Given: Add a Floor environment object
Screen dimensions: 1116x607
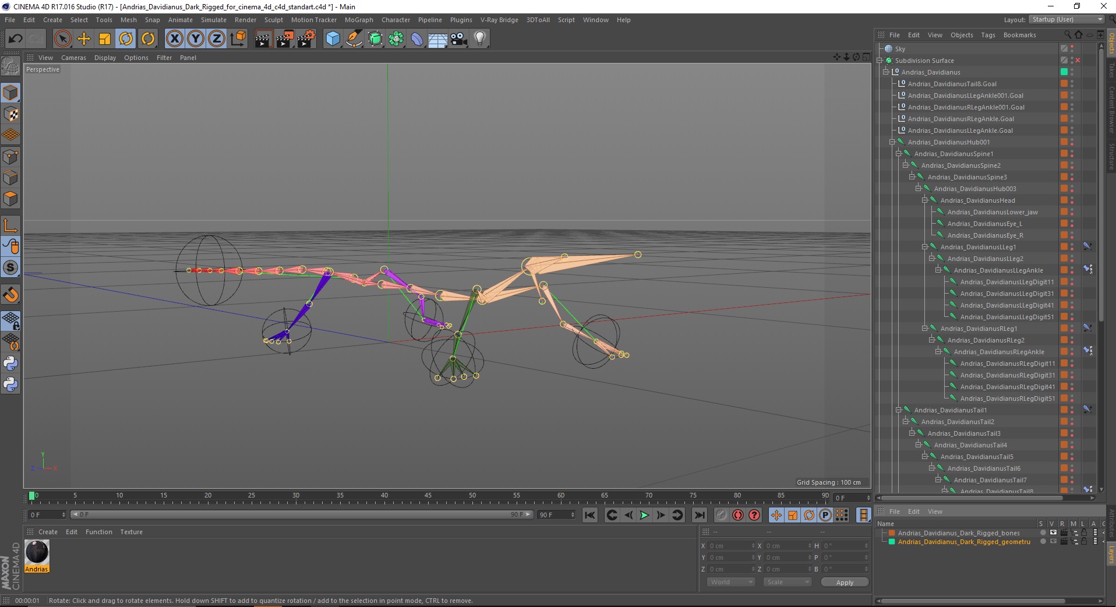Looking at the screenshot, I should pos(438,39).
